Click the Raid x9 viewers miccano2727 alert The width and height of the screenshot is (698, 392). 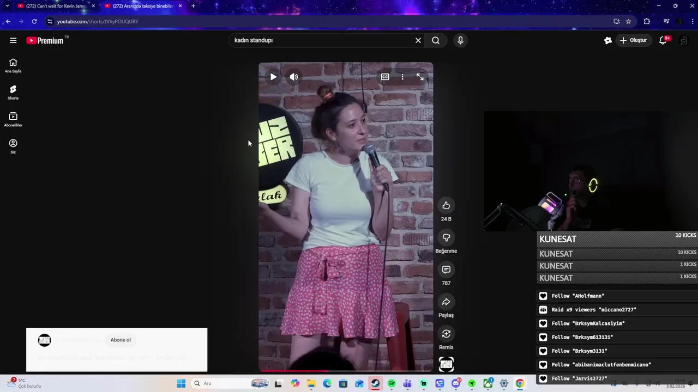point(618,309)
